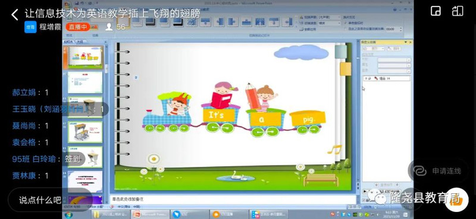This screenshot has height=219, width=476.
Task: Go back with the top-left arrow
Action: [x=14, y=14]
